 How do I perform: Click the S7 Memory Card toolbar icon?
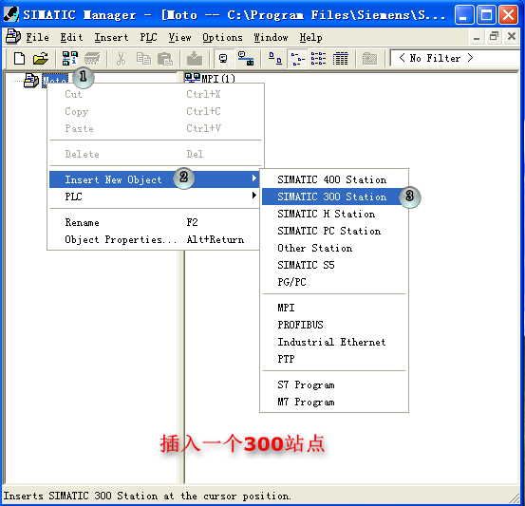point(92,59)
